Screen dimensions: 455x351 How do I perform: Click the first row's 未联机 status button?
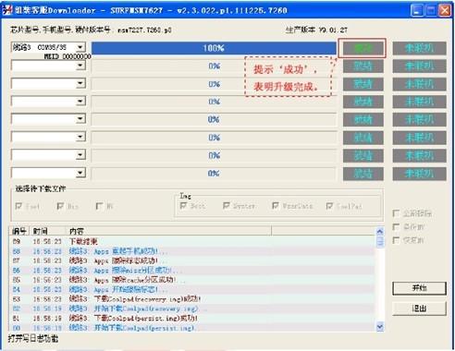click(419, 48)
